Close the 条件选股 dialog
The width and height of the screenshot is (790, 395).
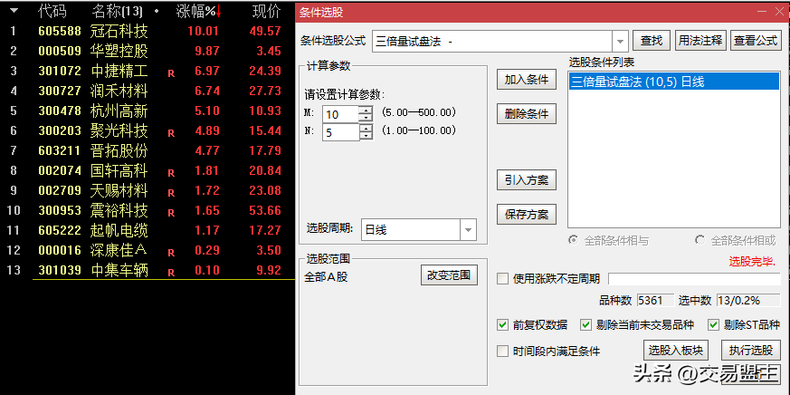779,11
